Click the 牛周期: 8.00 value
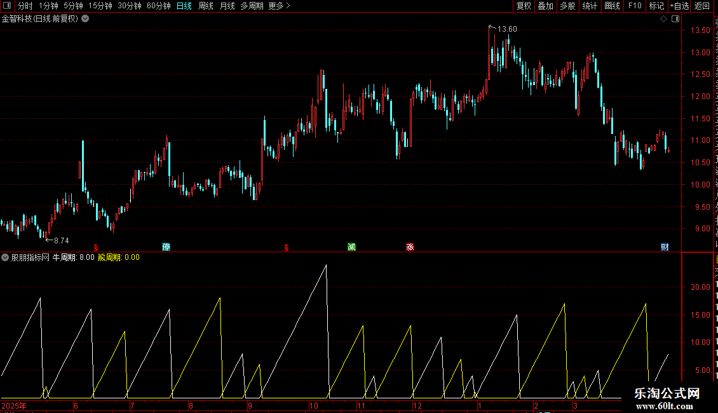The width and height of the screenshot is (718, 413). click(73, 257)
